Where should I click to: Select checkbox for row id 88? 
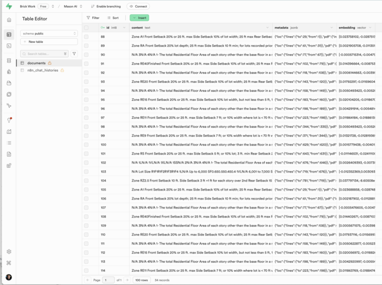[x=86, y=37]
